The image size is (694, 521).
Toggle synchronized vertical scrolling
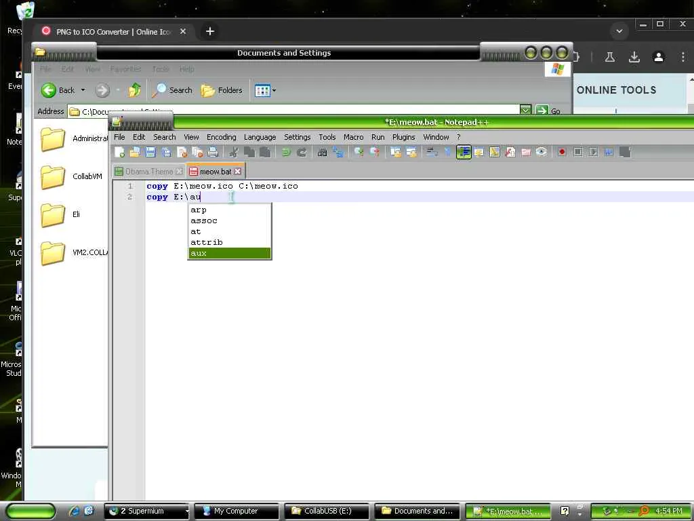click(x=395, y=153)
